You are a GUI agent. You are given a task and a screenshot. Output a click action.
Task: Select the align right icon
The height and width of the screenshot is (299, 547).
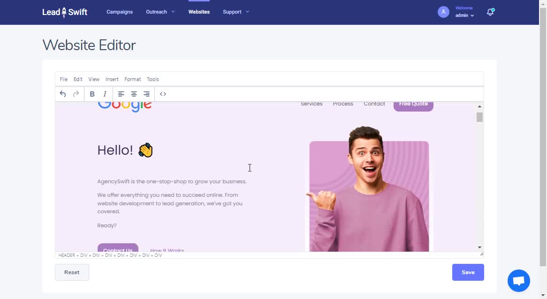146,94
